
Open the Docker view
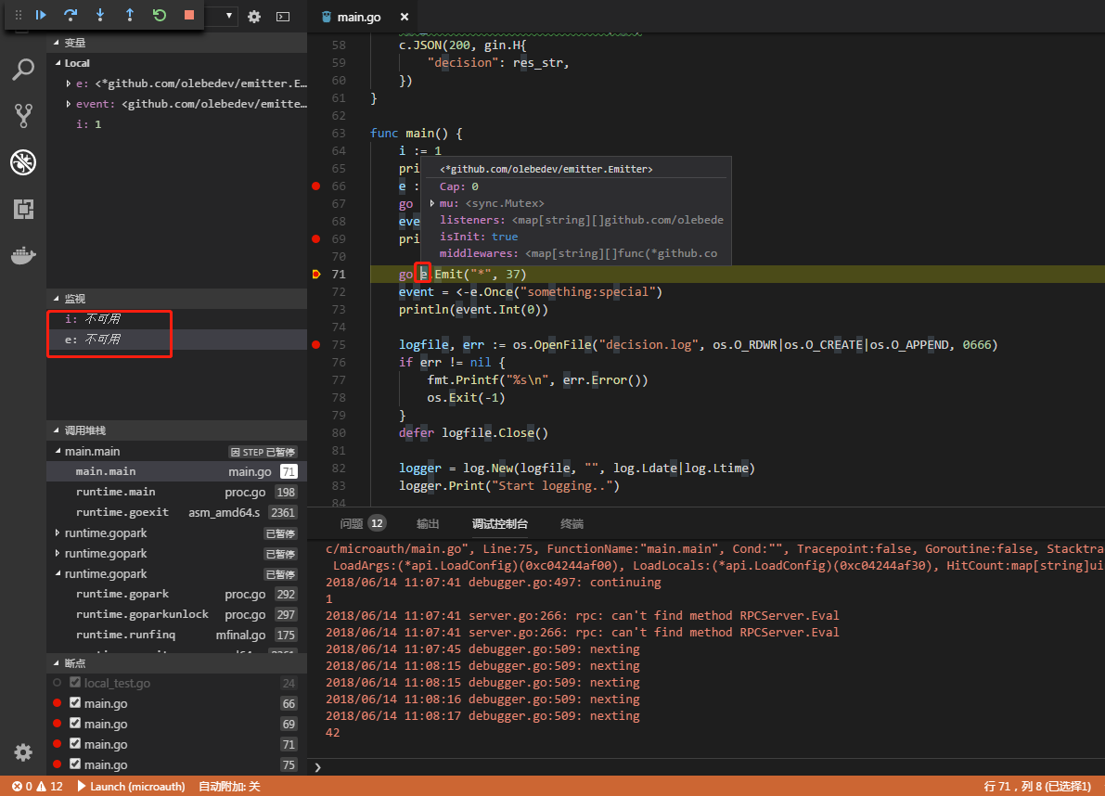tap(23, 256)
